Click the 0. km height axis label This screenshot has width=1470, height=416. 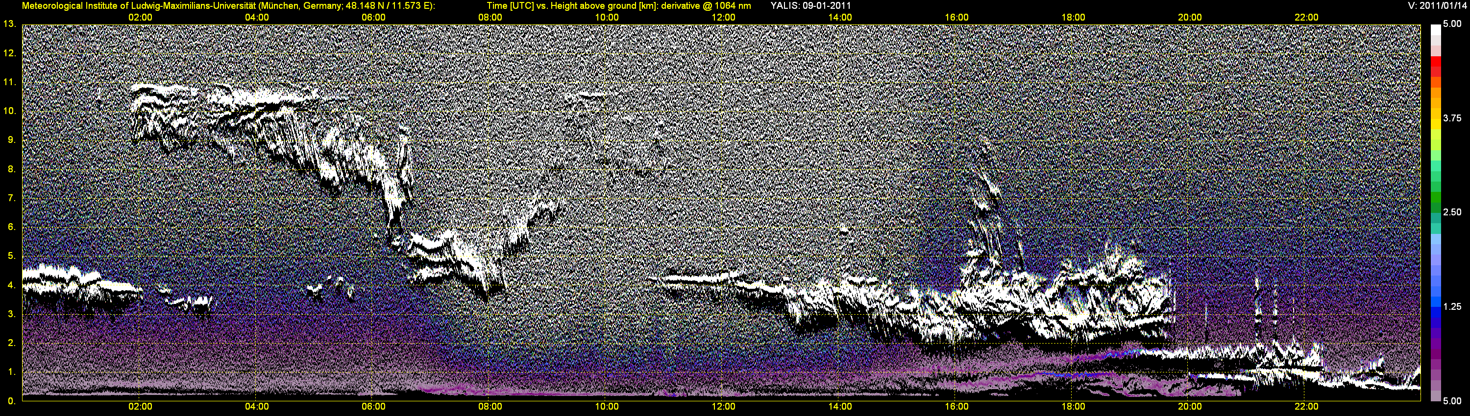[11, 401]
